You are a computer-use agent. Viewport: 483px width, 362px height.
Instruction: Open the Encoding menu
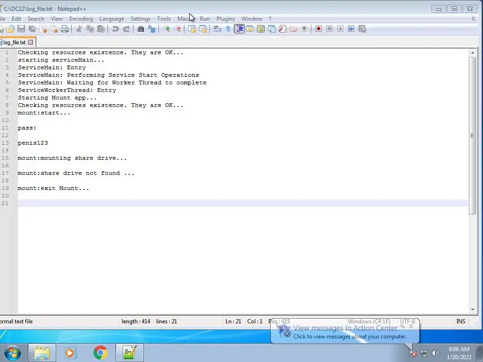81,19
